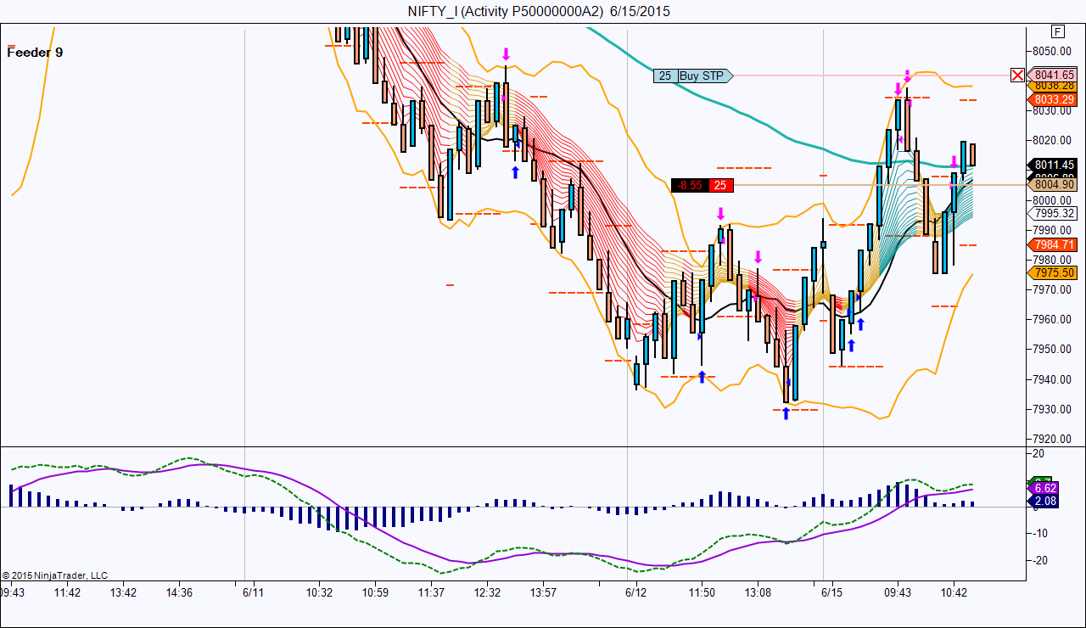
Task: Click the 8041.65 pink price marker
Action: point(1053,75)
